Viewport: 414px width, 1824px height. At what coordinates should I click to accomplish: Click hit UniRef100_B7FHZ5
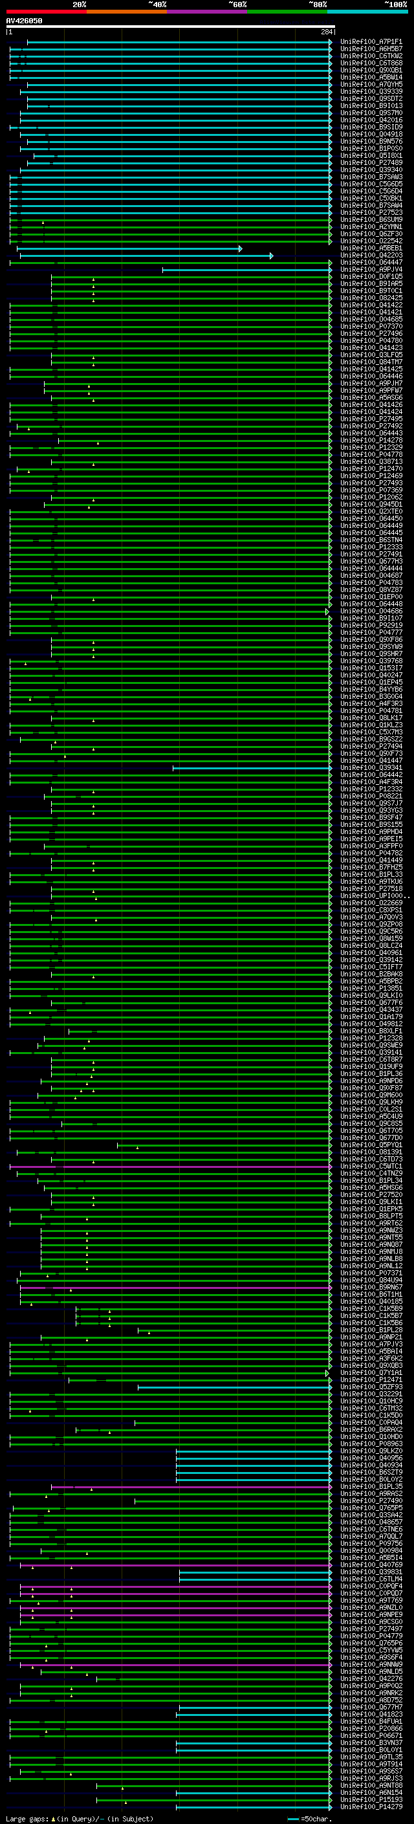(371, 868)
